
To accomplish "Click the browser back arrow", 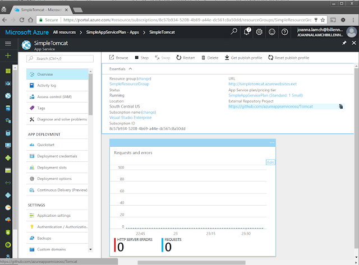I will (x=4, y=20).
